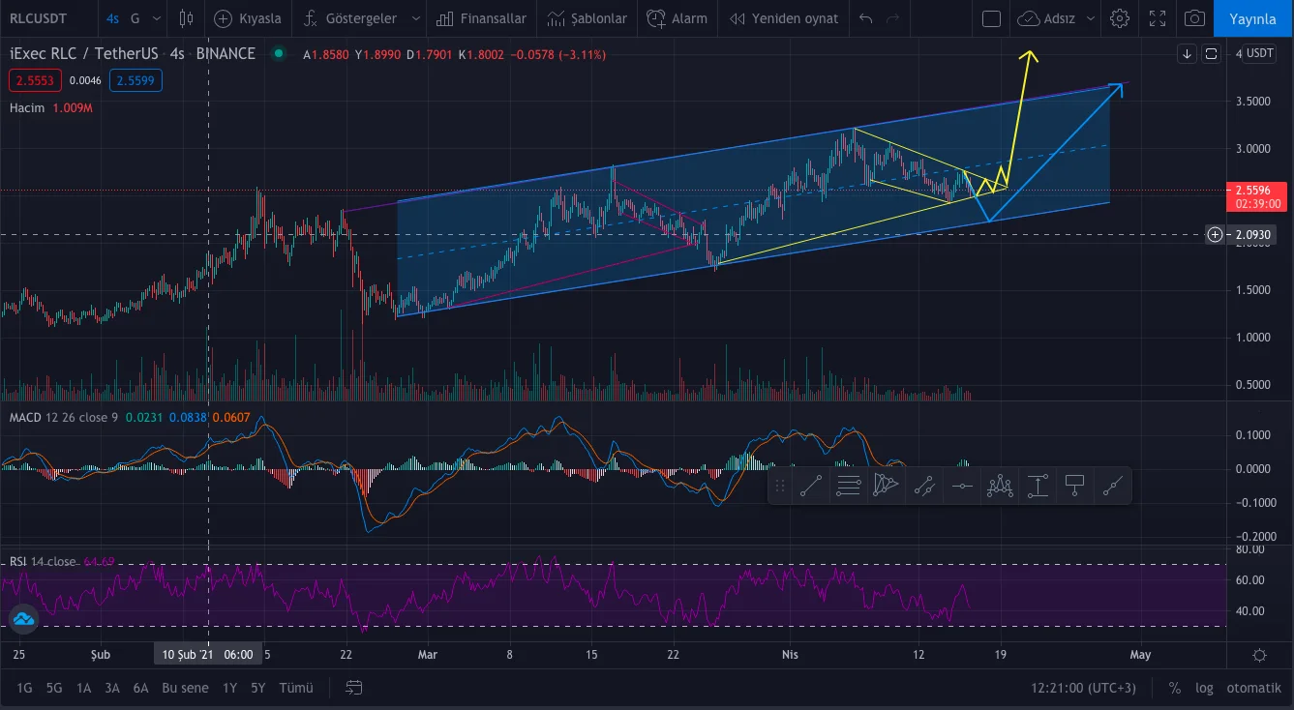
Task: Click the plus icon on the price axis
Action: click(1215, 234)
